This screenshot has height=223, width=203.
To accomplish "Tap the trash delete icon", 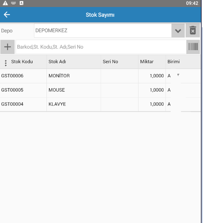I will coord(193,30).
